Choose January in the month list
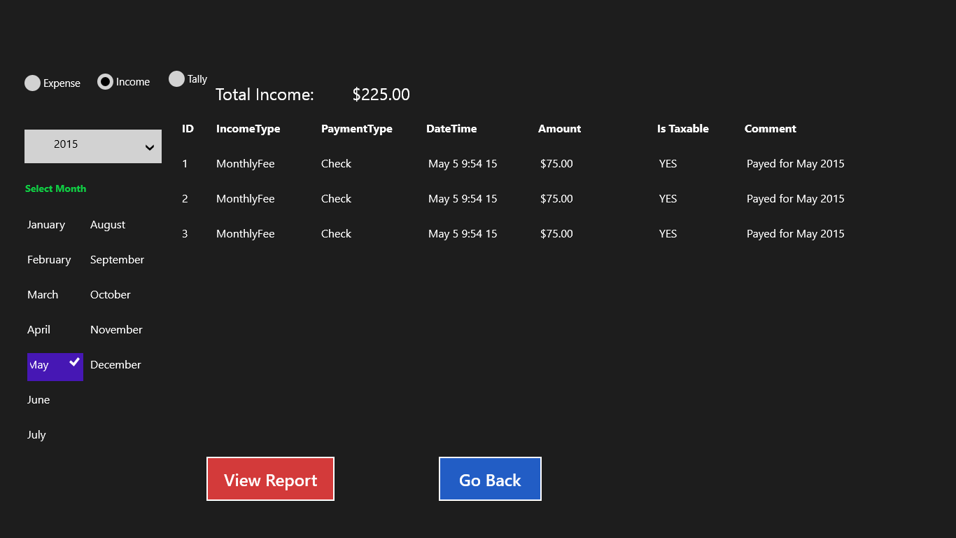This screenshot has height=538, width=956. pyautogui.click(x=46, y=225)
